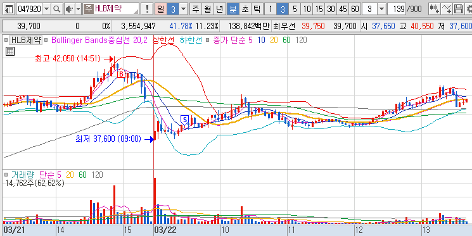Click the 거래량 volume legend label
Screen dimensions: 472x236
pyautogui.click(x=23, y=175)
